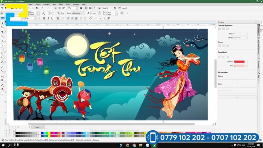Select the Transparency checker tool

coord(2,80)
